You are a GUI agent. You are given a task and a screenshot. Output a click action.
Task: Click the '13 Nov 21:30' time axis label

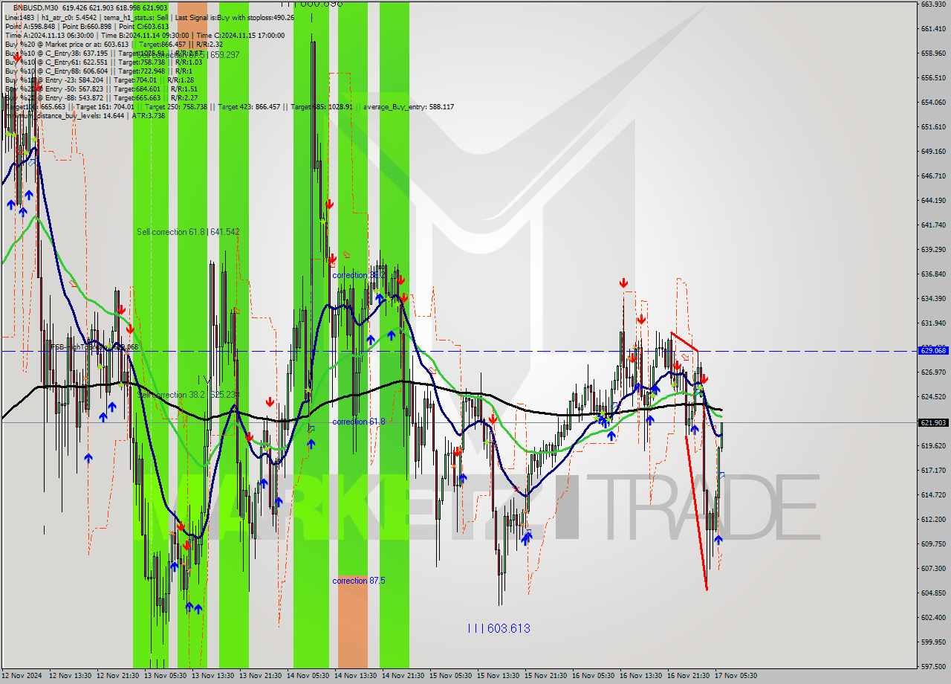pos(260,676)
